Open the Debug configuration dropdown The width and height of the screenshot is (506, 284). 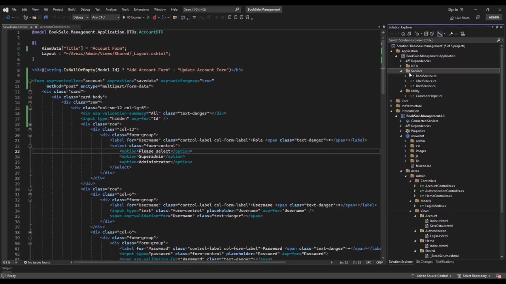81,17
